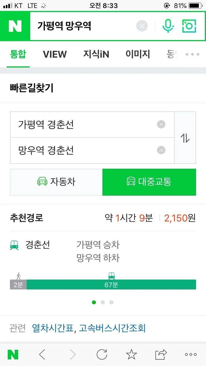This screenshot has height=366, width=206.
Task: Open the share icon in bottom toolbar
Action: pyautogui.click(x=161, y=355)
